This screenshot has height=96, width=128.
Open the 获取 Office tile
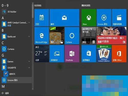click(119, 54)
